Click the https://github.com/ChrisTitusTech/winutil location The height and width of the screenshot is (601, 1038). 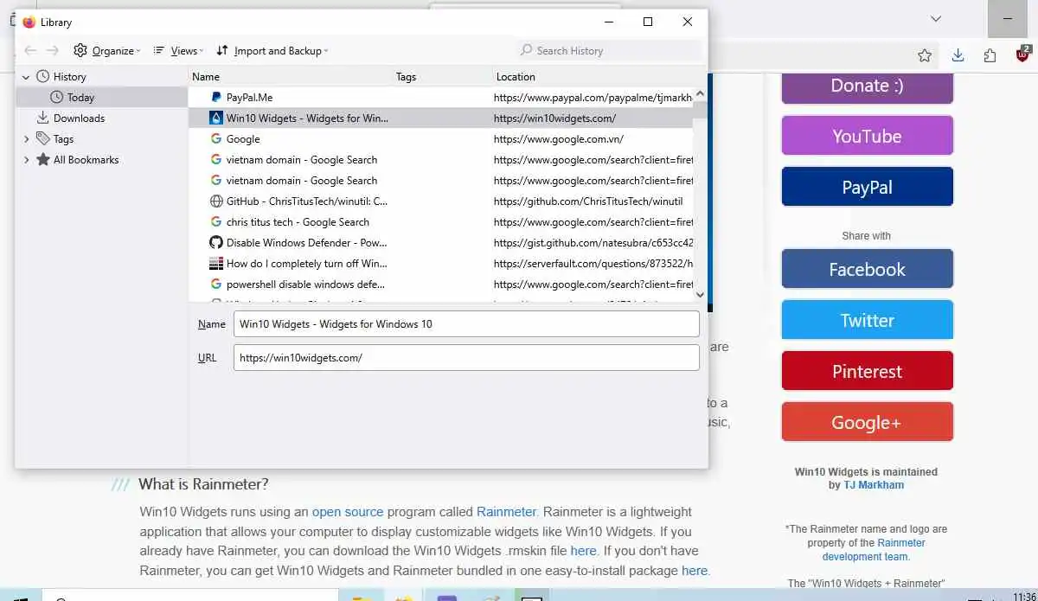click(588, 201)
